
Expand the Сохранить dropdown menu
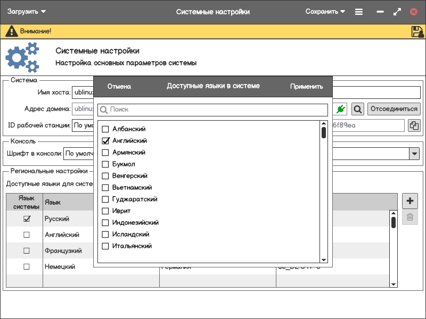(x=325, y=12)
